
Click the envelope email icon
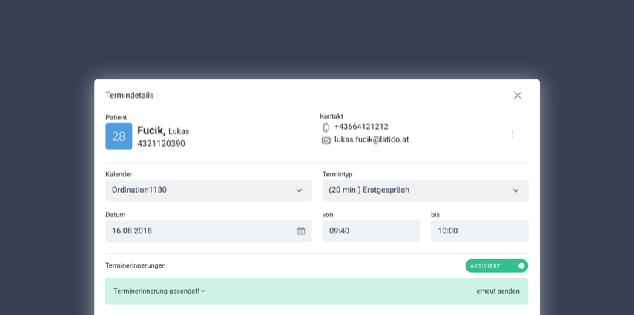click(326, 141)
